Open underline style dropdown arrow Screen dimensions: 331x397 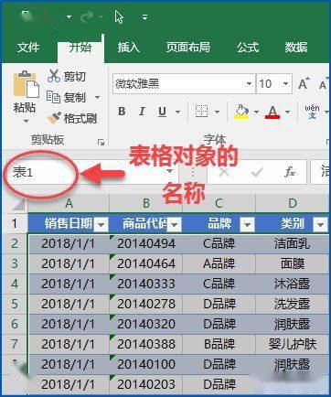tap(177, 112)
